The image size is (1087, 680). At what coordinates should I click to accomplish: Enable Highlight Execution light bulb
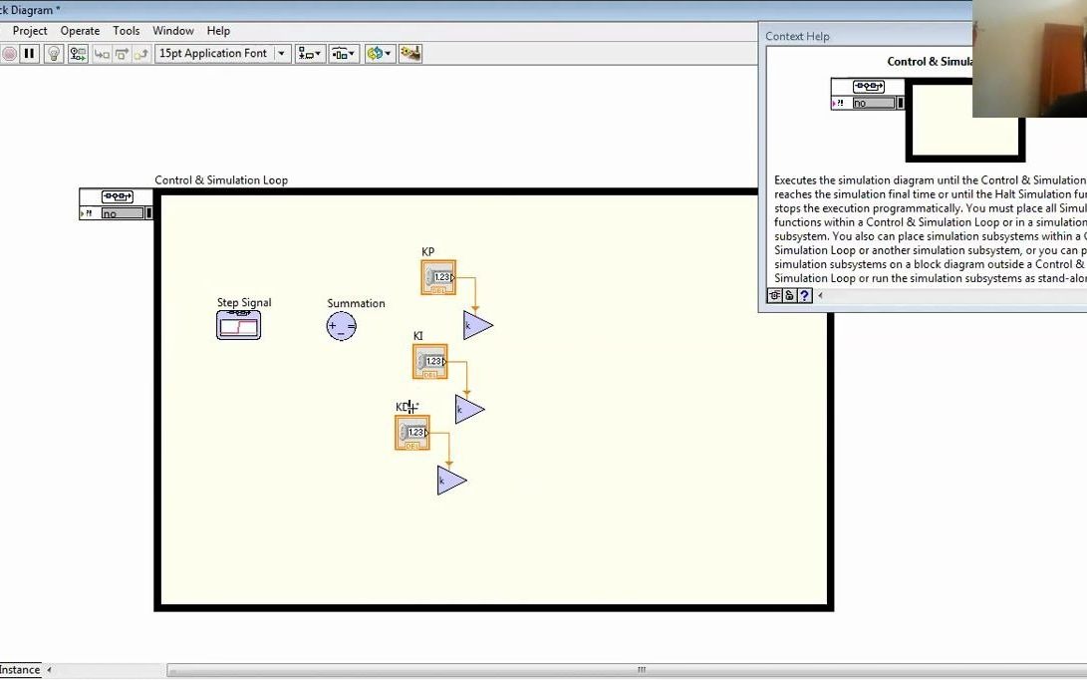[52, 53]
